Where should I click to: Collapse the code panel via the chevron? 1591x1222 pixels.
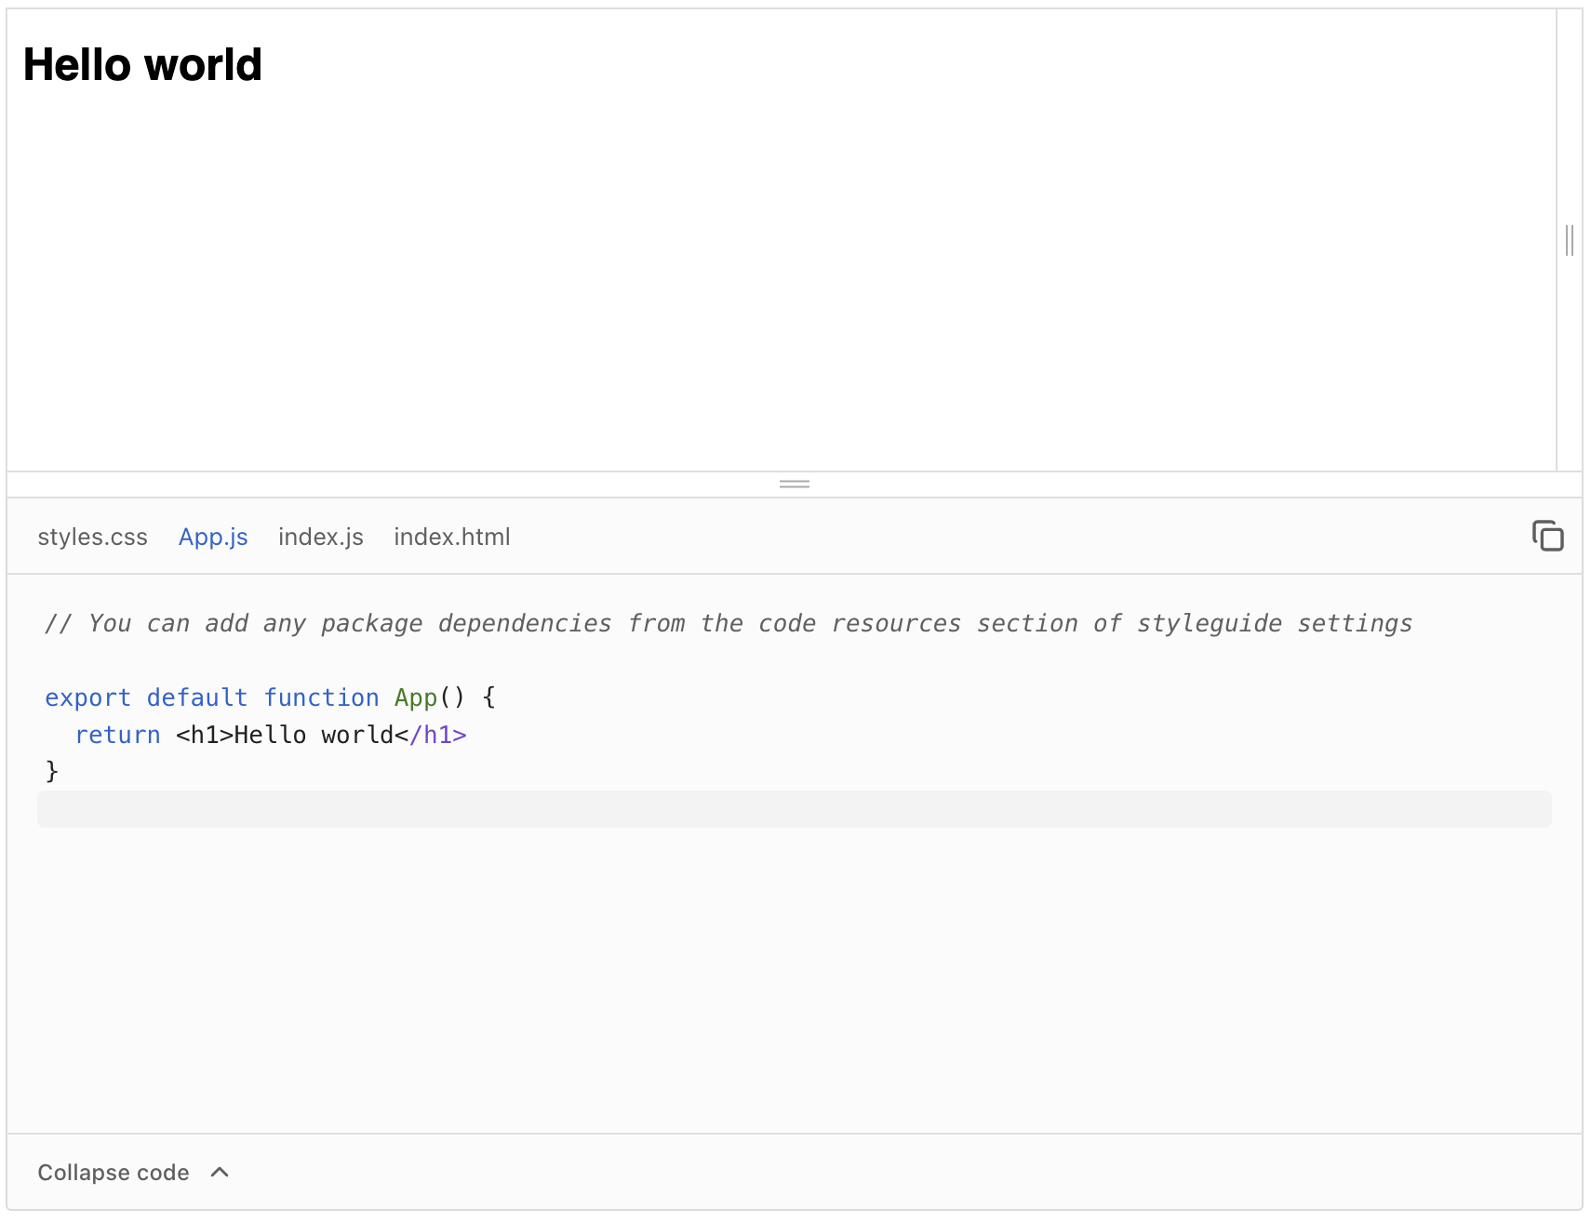(220, 1172)
